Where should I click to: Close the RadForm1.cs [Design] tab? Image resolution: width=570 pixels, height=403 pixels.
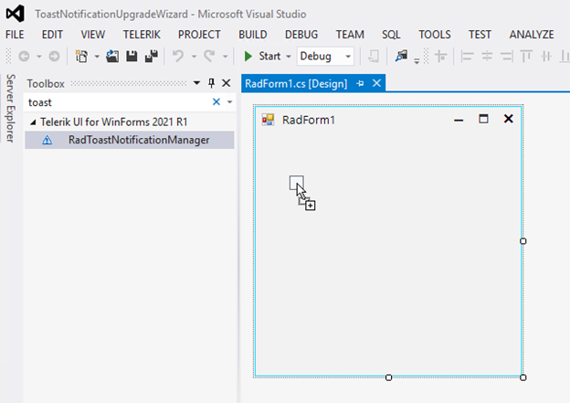click(x=376, y=83)
